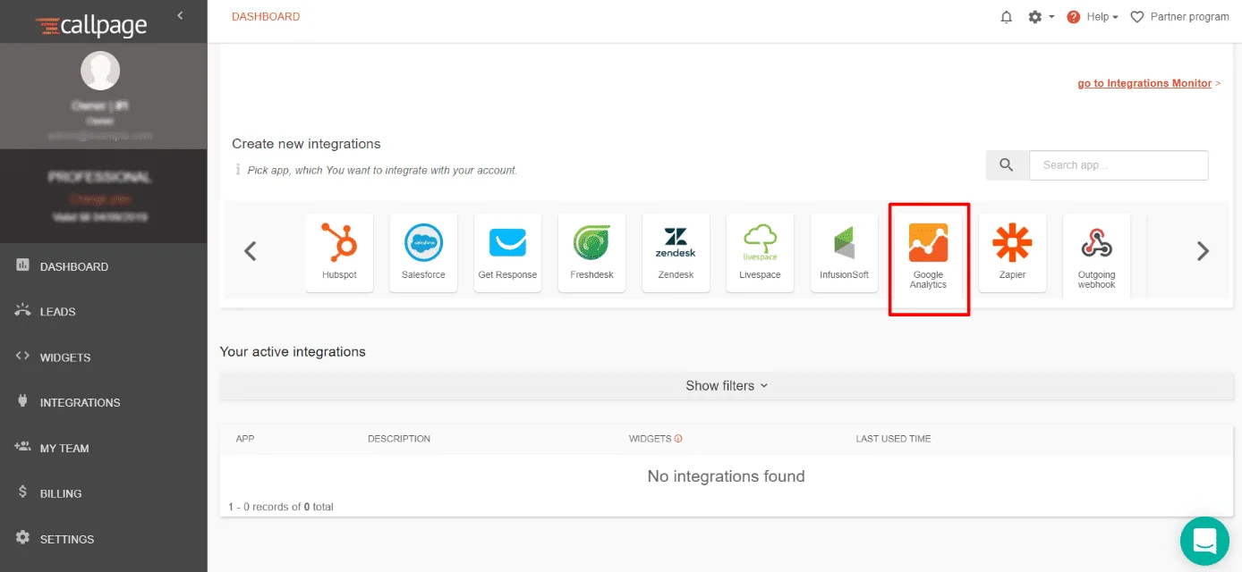The width and height of the screenshot is (1242, 572).
Task: Select the Hubspot integration tile
Action: 339,252
